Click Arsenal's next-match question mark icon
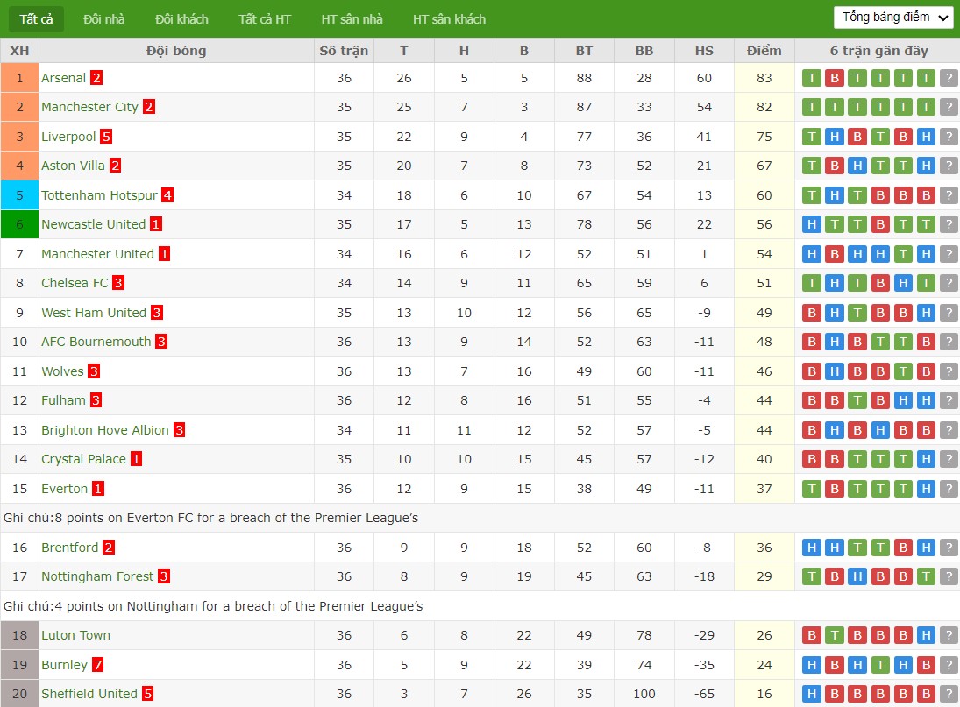This screenshot has height=707, width=960. point(949,78)
